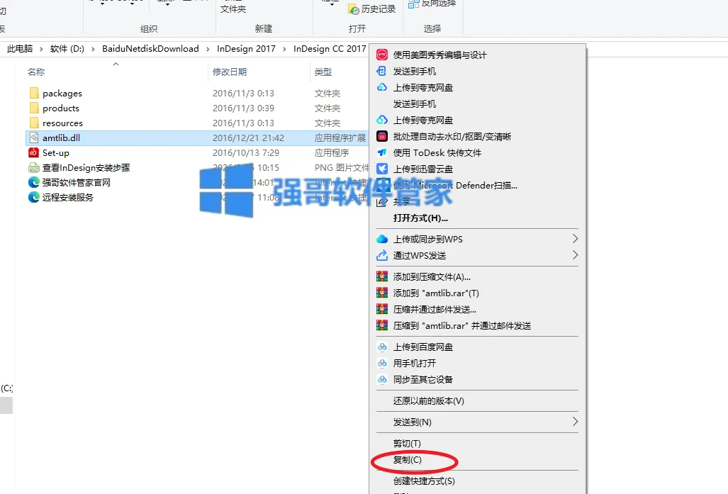Choose 剪切(T) from the context menu
Image resolution: width=728 pixels, height=494 pixels.
[407, 444]
